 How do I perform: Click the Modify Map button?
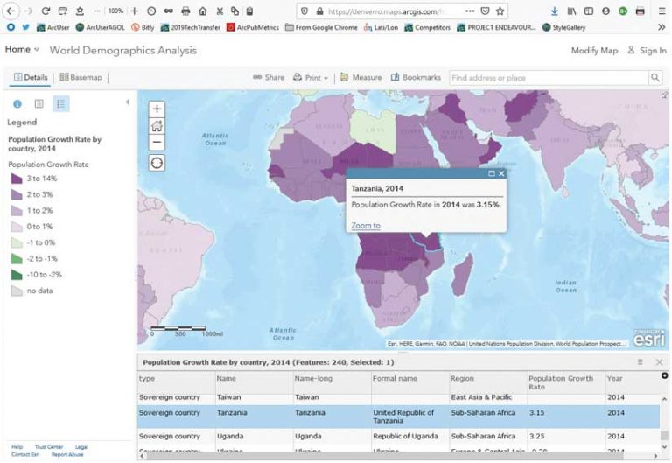[x=594, y=51]
